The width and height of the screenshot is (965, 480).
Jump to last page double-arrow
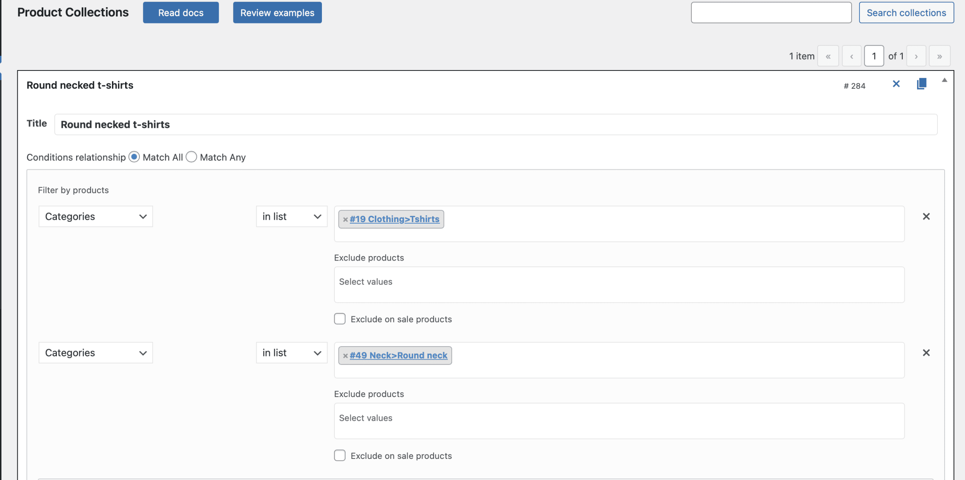click(x=939, y=56)
